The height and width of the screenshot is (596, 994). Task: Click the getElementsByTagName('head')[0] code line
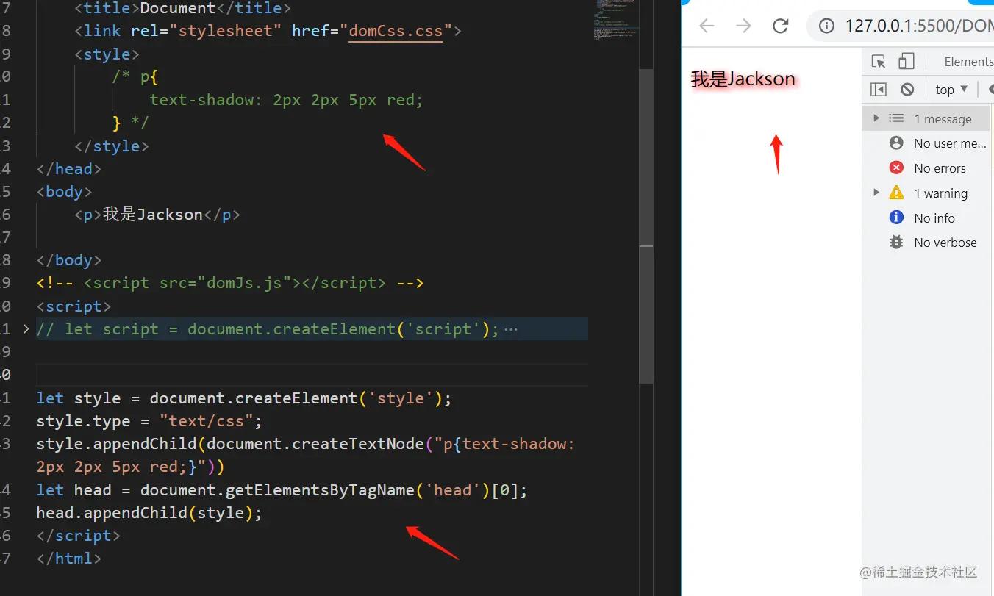click(282, 490)
